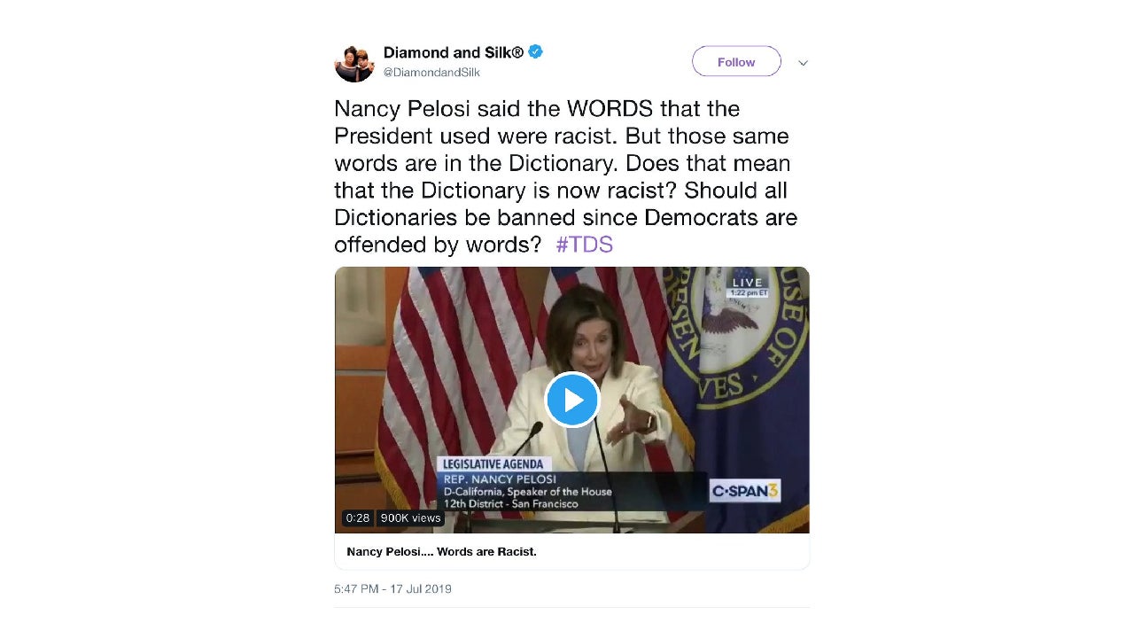
Task: Click the tweet text about Dictionaries
Action: [x=565, y=176]
